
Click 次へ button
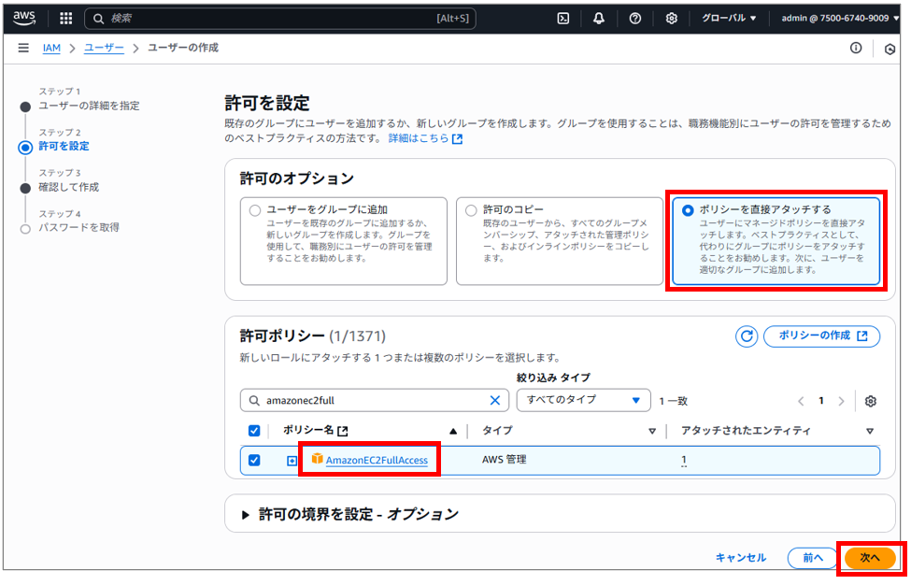(x=870, y=558)
